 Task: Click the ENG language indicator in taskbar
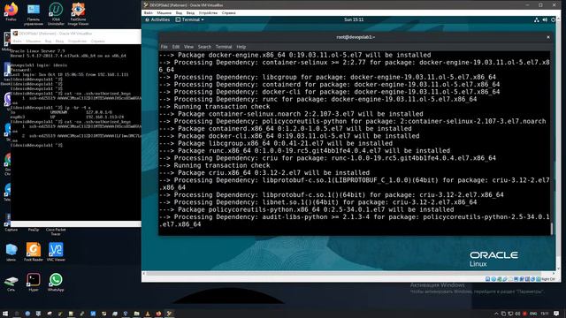pos(532,314)
